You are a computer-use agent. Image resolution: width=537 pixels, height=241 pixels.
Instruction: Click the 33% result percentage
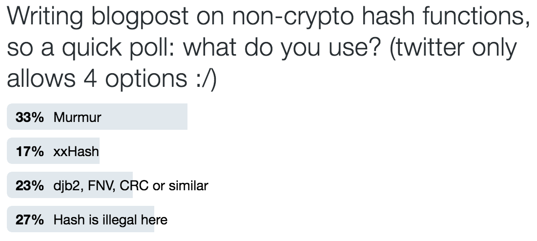(30, 117)
